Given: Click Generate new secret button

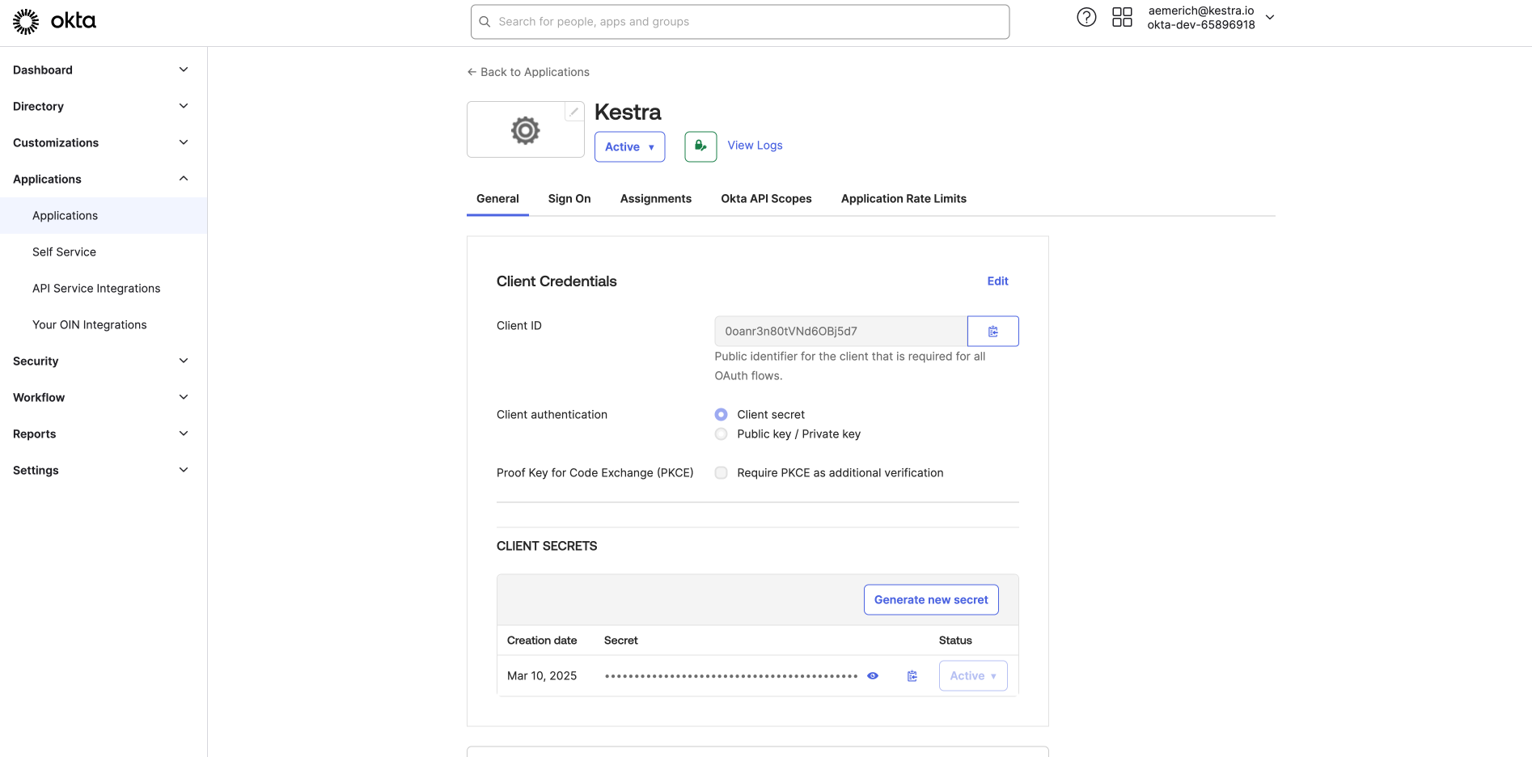Looking at the screenshot, I should (930, 600).
